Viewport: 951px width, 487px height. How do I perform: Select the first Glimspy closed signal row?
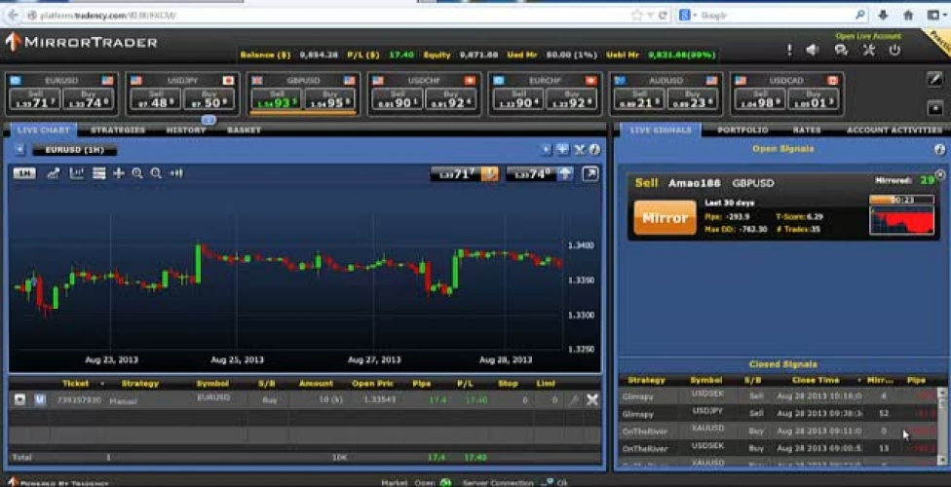point(779,396)
